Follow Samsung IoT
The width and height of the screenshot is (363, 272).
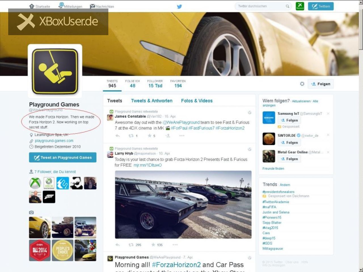coord(289,120)
